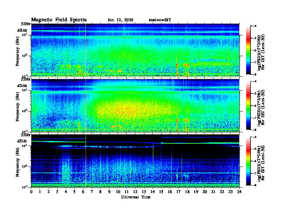Viewport: 285px width, 220px height.
Task: Click hour tick label "0" on time axis
Action: 31,192
